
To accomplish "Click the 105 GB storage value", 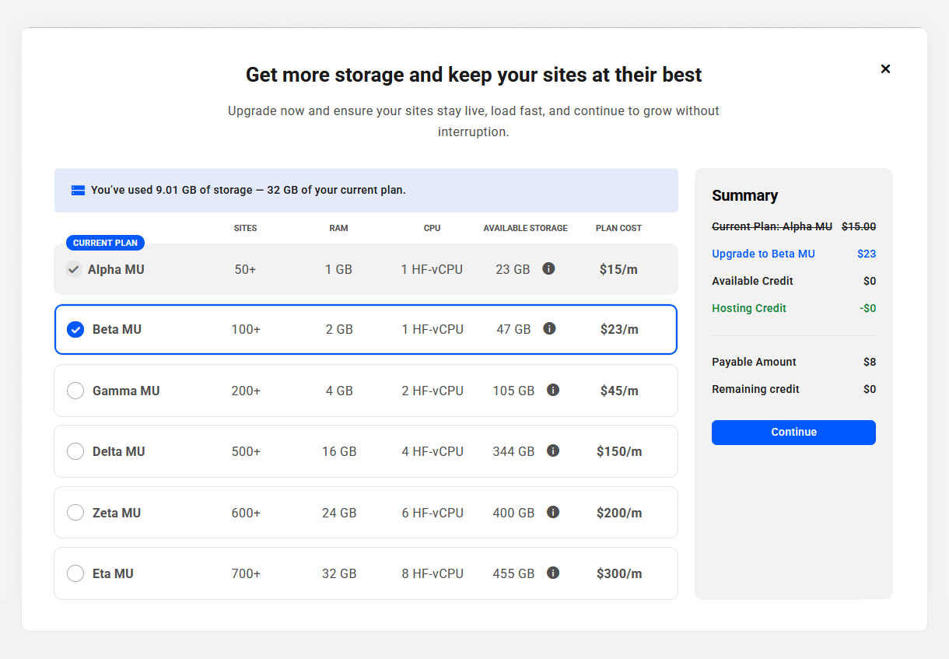I will pyautogui.click(x=513, y=391).
